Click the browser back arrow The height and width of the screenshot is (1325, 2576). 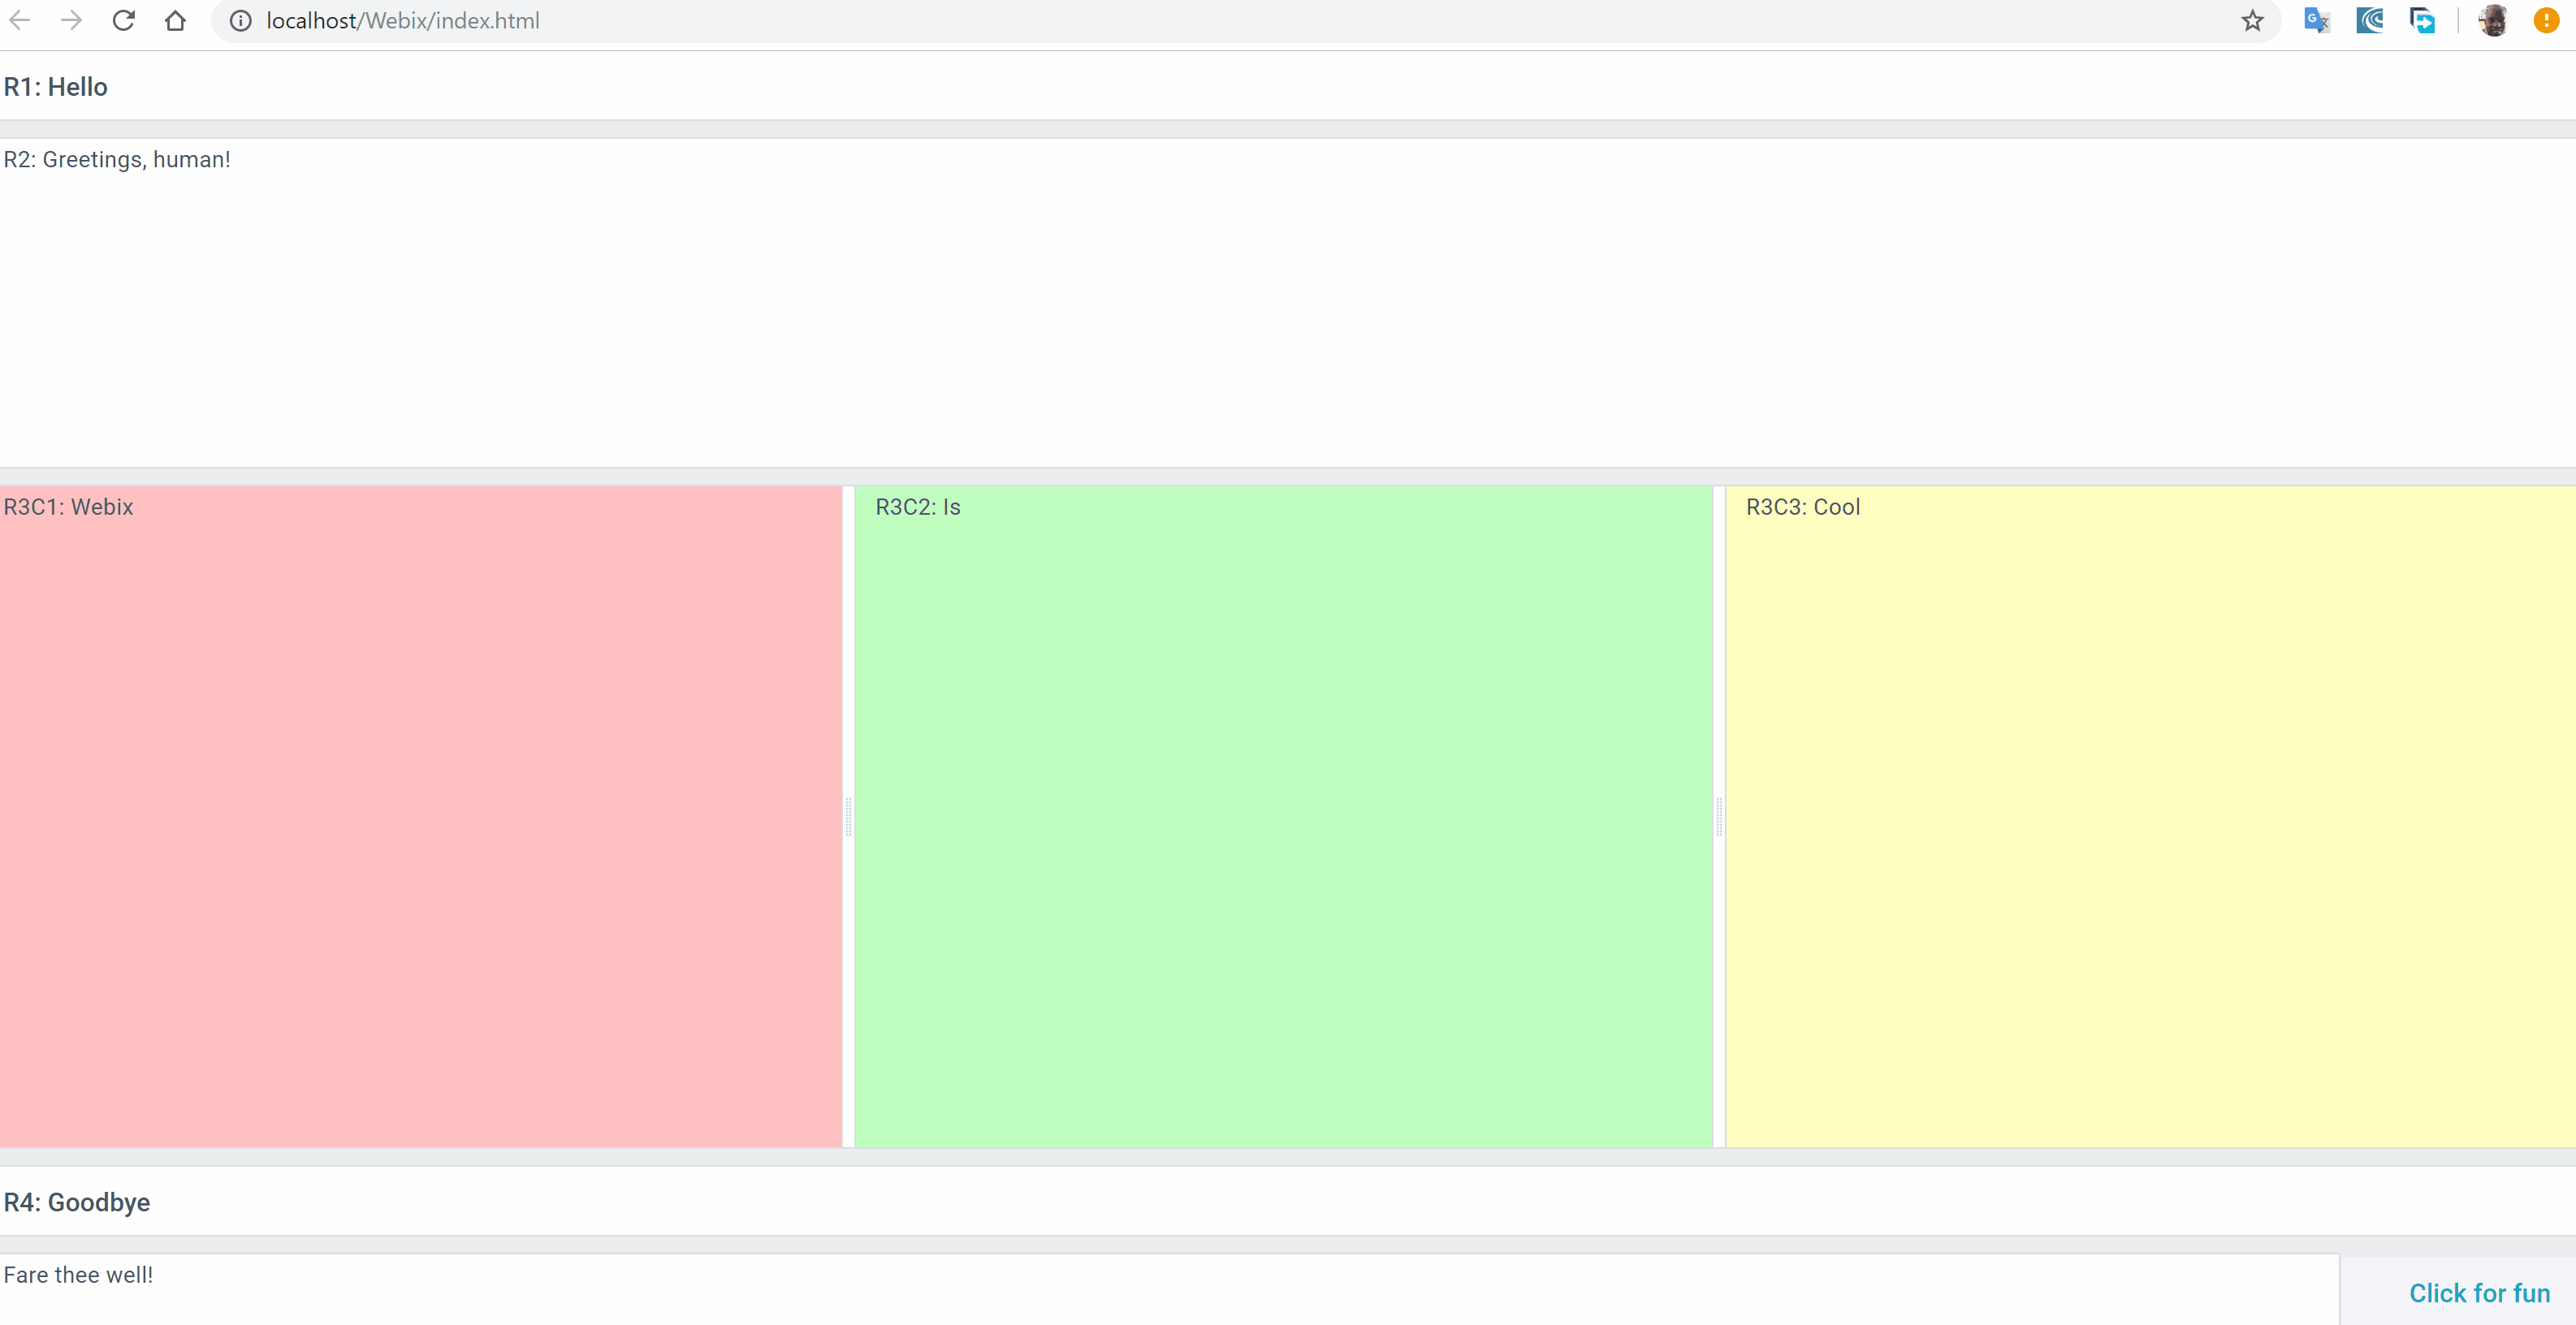click(20, 20)
